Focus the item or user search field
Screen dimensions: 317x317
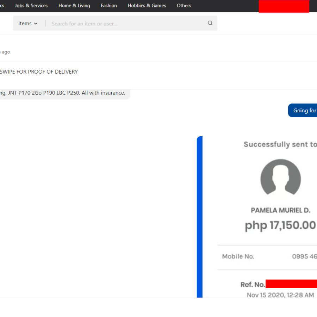(x=128, y=24)
